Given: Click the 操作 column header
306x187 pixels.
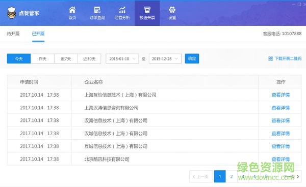Looking at the screenshot, I should click(281, 82).
